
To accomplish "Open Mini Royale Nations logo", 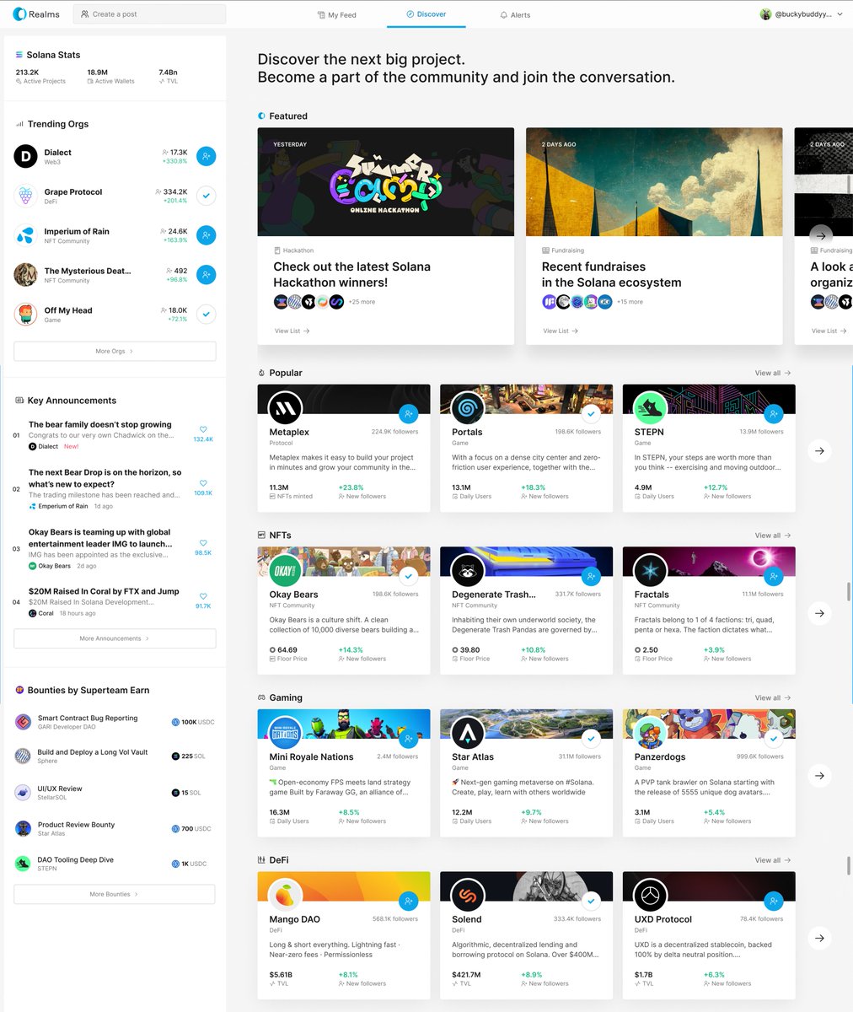I will click(x=285, y=734).
